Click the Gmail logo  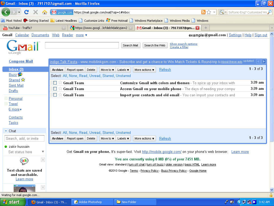tap(23, 47)
